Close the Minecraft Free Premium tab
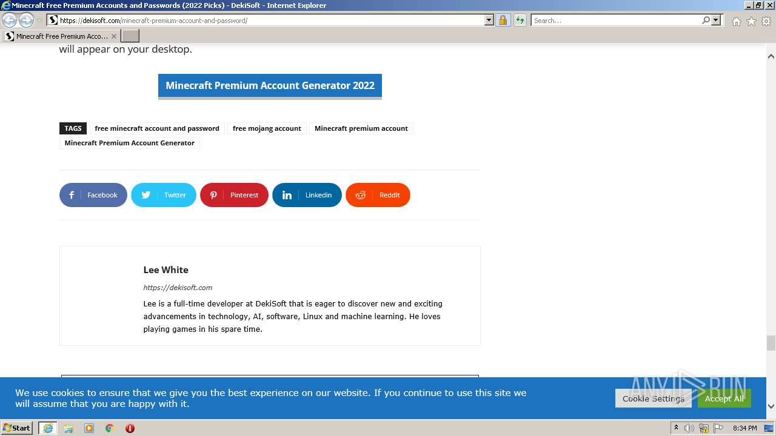Viewport: 776px width, 436px height. tap(114, 36)
